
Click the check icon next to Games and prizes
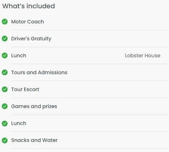(x=5, y=106)
